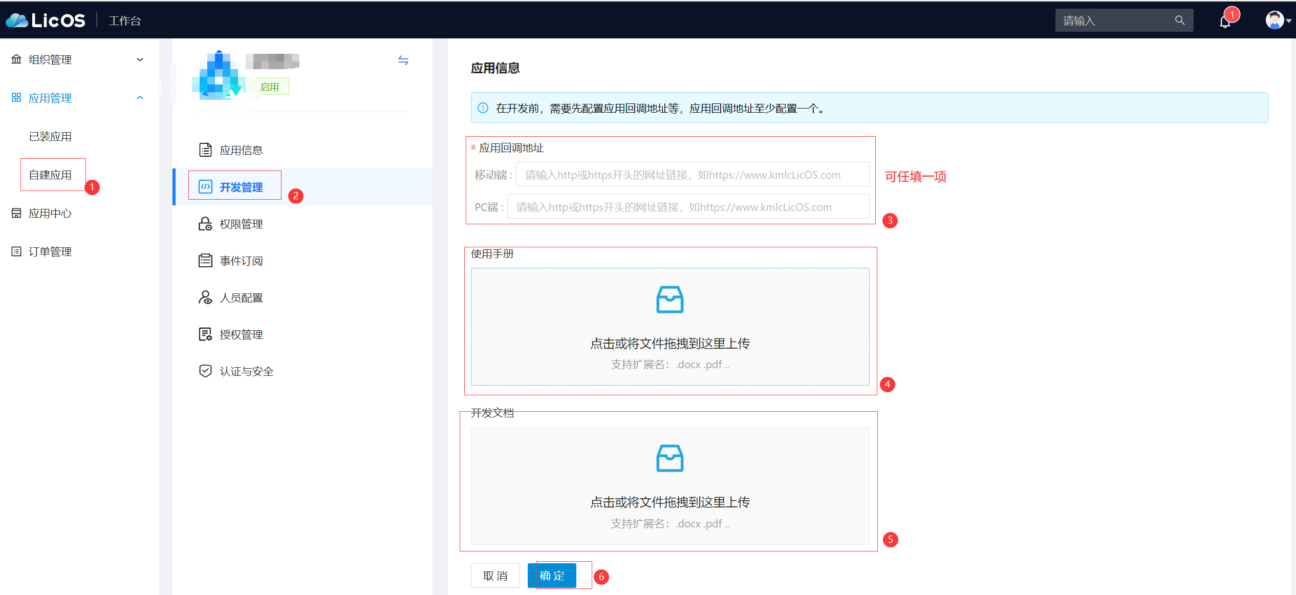Screen dimensions: 1296x595
Task: Click the info icon in the notice banner
Action: (483, 108)
